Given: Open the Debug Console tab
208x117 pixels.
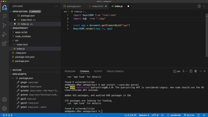Looking at the screenshot, I should point(115,71).
